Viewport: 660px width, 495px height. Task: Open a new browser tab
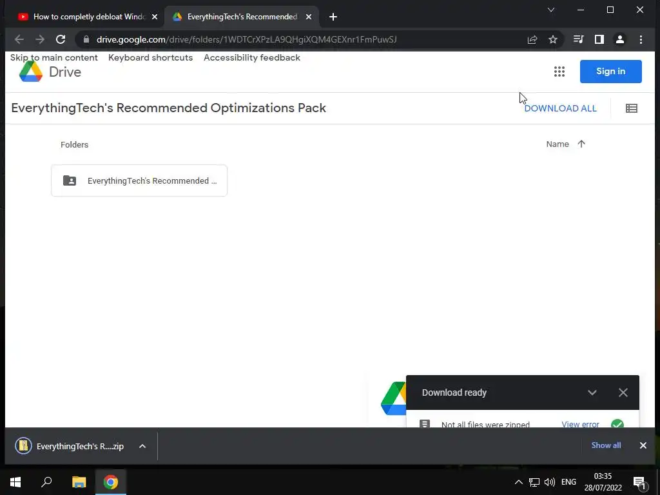pos(333,17)
